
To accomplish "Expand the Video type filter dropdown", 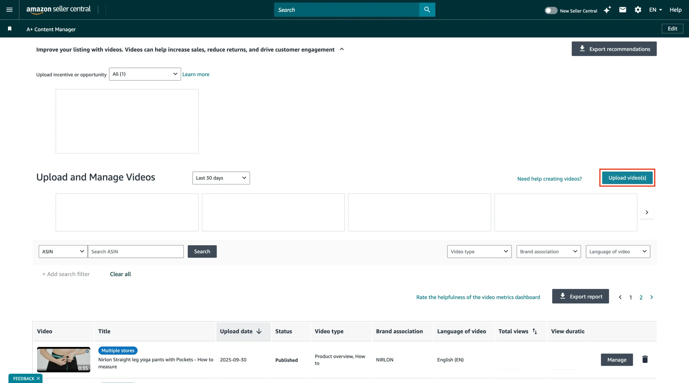I will [479, 251].
